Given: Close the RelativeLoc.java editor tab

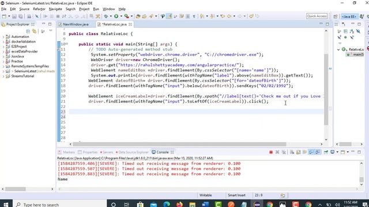Looking at the screenshot, I should 130,24.
